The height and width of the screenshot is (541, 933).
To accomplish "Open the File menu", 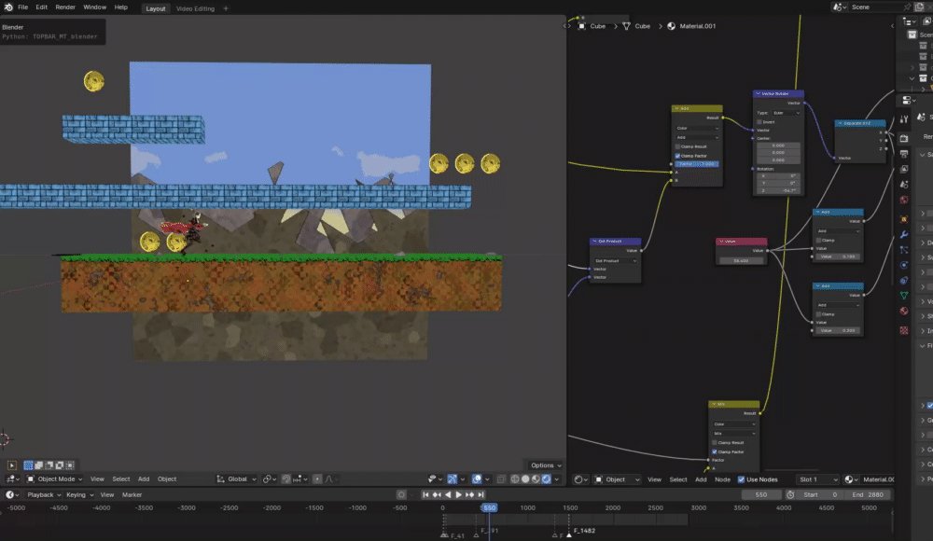I will (22, 7).
